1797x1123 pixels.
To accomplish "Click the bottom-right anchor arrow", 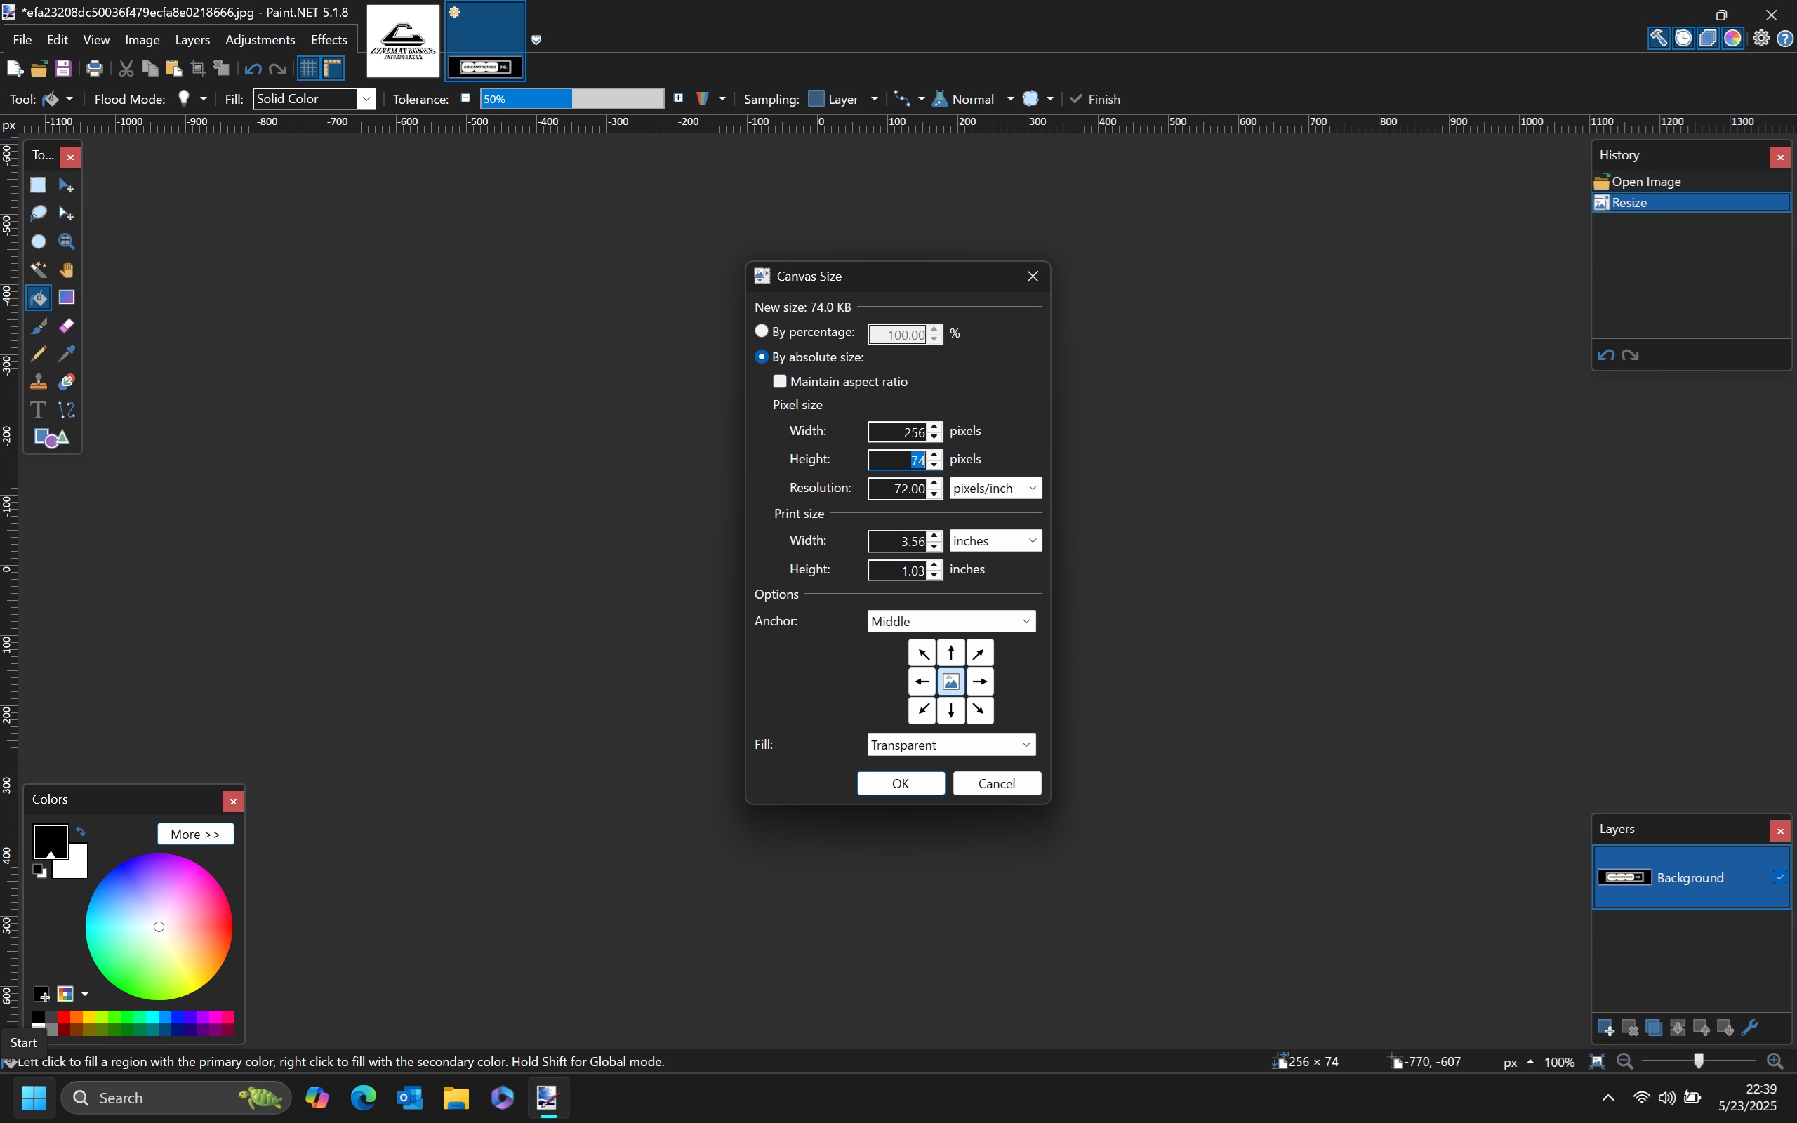I will coord(979,710).
